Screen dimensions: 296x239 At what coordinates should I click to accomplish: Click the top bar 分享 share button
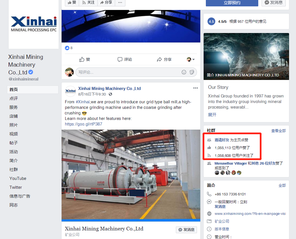(106, 2)
